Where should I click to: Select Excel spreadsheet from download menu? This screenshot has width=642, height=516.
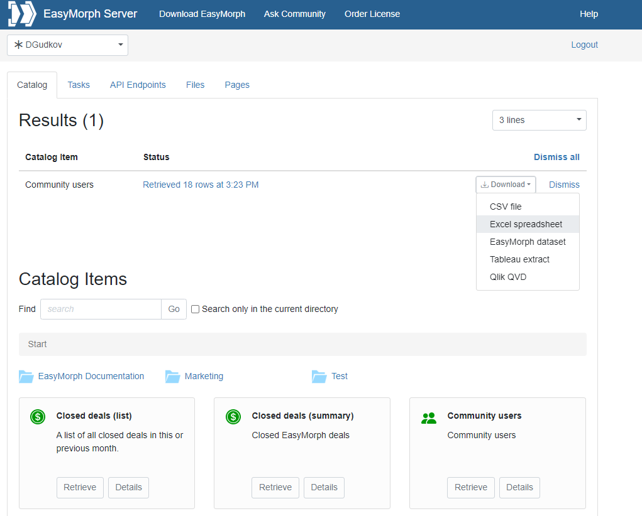(x=526, y=224)
